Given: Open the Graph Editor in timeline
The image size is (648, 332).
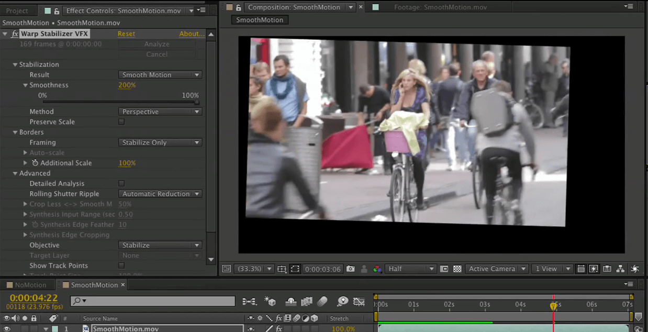Looking at the screenshot, I should (359, 302).
